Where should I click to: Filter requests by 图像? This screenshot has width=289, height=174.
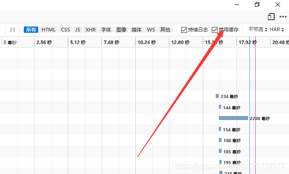click(121, 30)
